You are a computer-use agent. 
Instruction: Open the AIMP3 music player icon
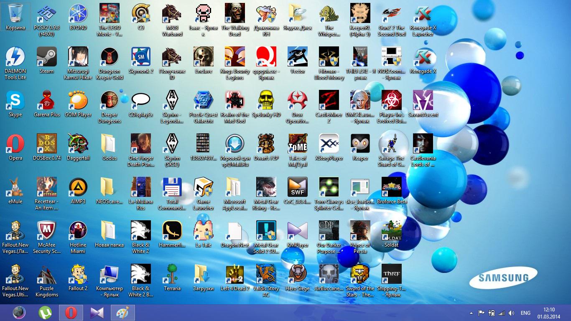pos(78,188)
